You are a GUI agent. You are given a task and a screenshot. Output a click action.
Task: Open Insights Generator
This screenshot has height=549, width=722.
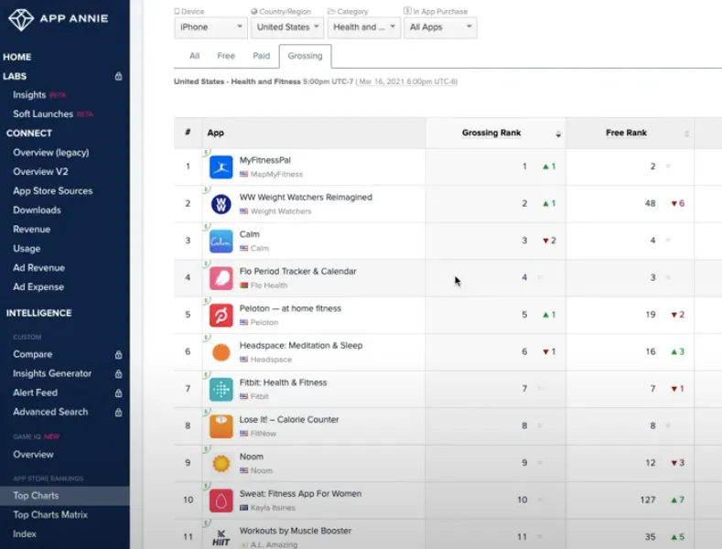[x=52, y=373]
